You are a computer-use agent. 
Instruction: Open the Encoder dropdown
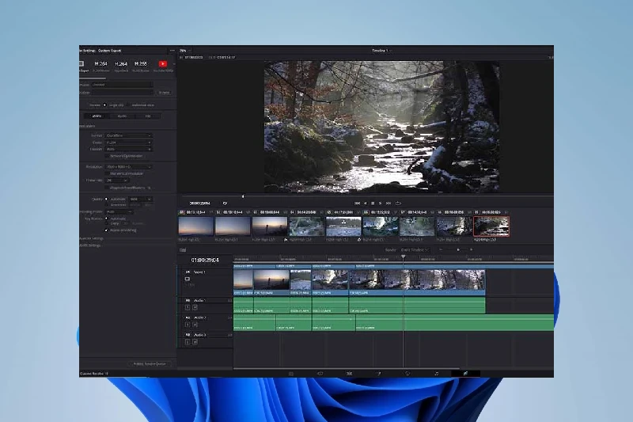(128, 149)
